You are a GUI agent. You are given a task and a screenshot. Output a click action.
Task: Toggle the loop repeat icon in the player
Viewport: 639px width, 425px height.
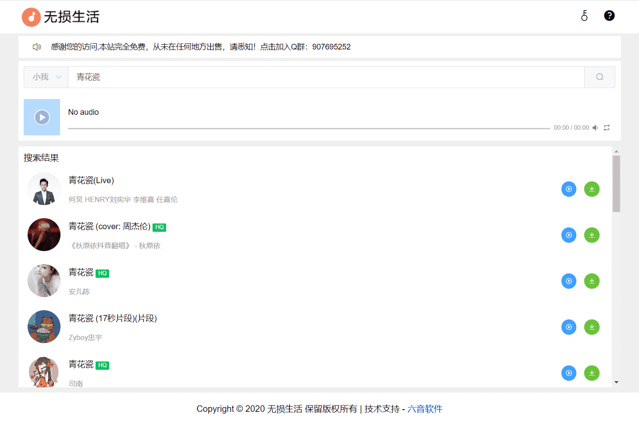tap(607, 128)
